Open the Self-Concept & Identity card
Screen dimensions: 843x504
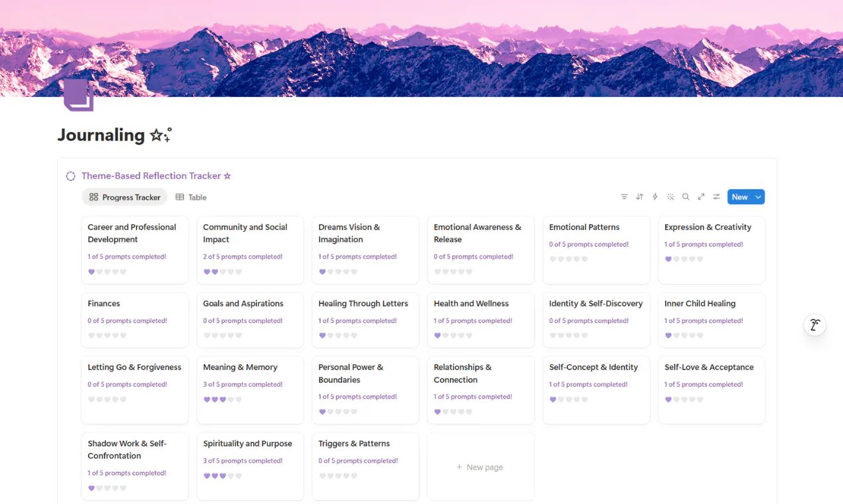[596, 390]
